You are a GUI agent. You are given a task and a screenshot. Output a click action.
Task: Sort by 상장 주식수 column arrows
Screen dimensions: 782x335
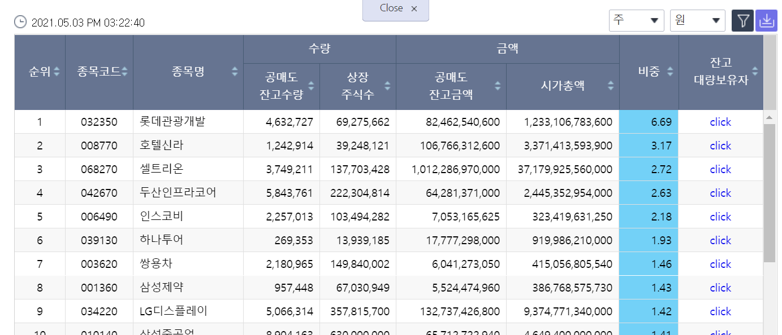pos(387,86)
